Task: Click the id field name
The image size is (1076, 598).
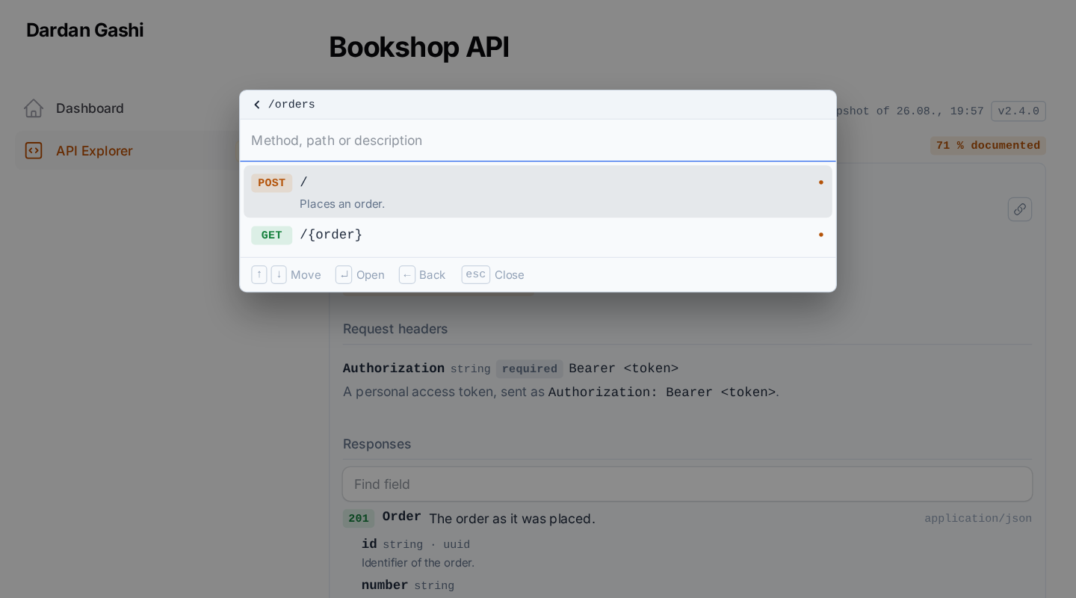Action: point(369,544)
